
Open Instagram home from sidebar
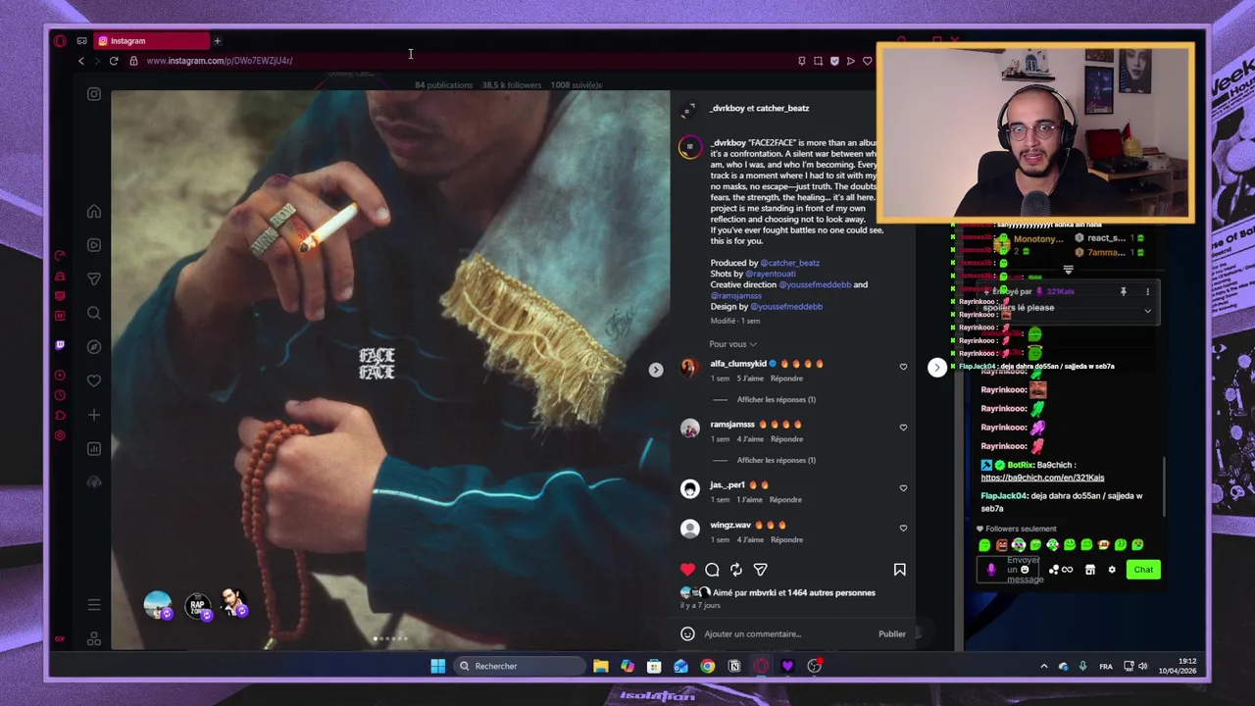coord(94,212)
